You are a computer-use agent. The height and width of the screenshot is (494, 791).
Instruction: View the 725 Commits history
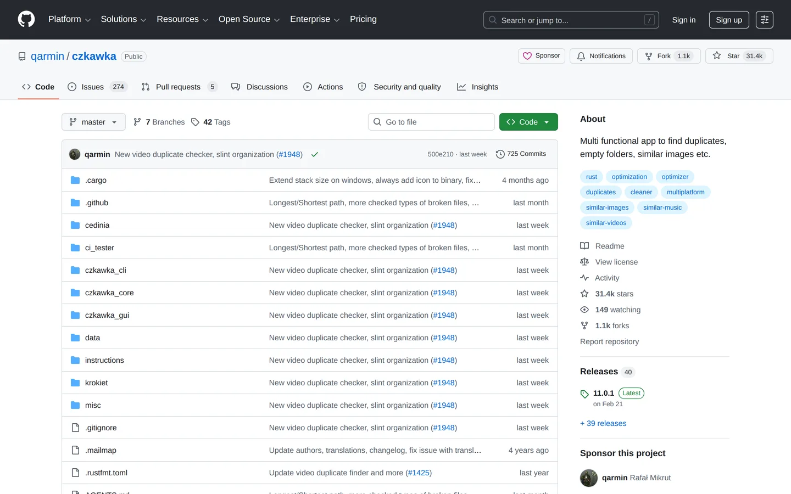pyautogui.click(x=521, y=154)
